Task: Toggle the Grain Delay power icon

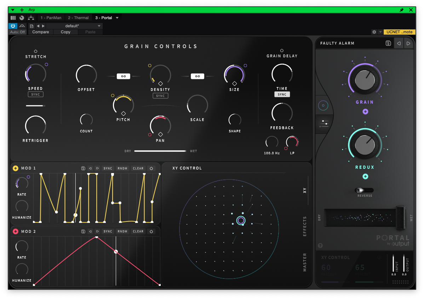Action: click(x=282, y=50)
